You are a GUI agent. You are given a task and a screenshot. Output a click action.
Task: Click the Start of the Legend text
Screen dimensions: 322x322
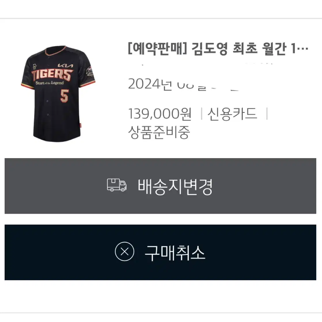(x=50, y=83)
